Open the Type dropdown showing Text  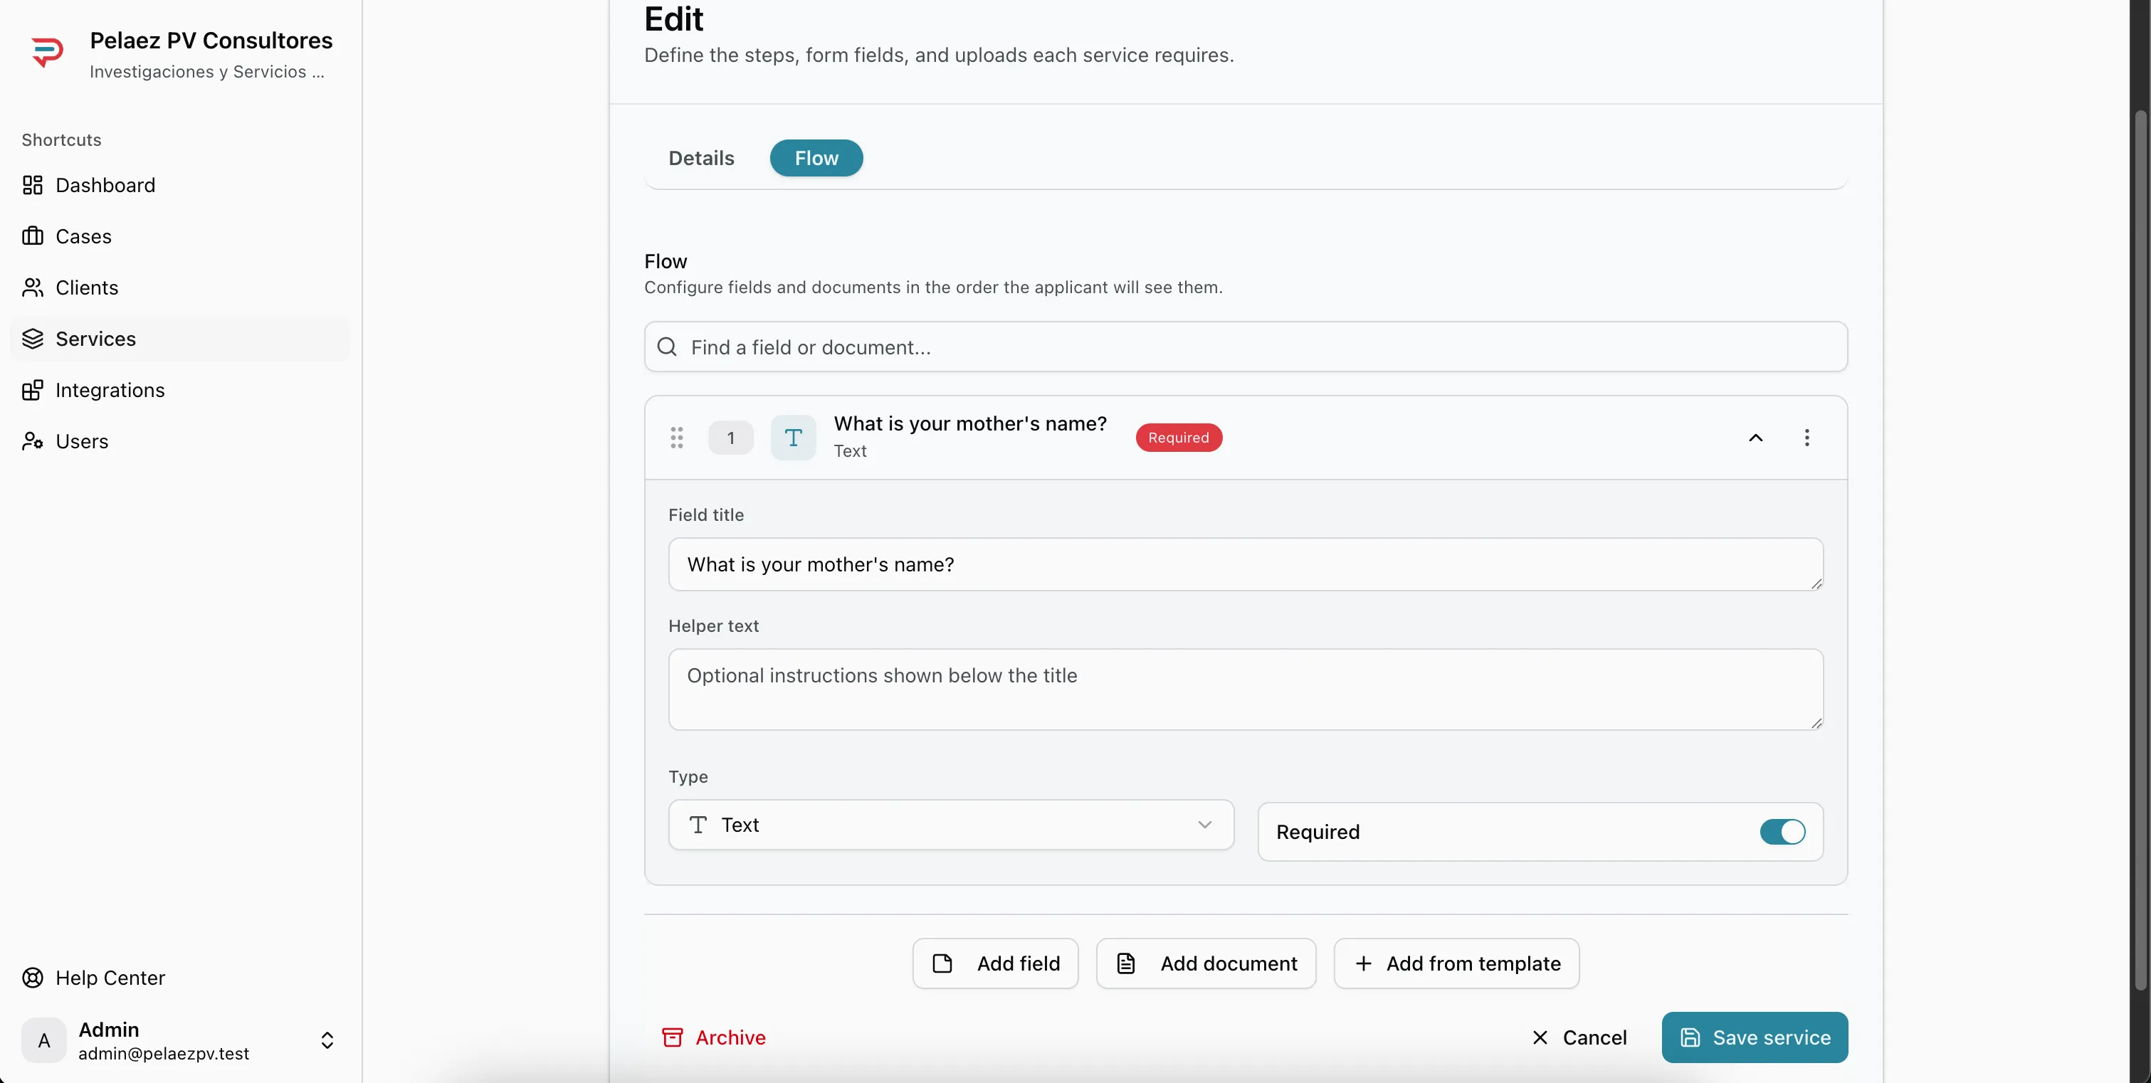(x=951, y=825)
